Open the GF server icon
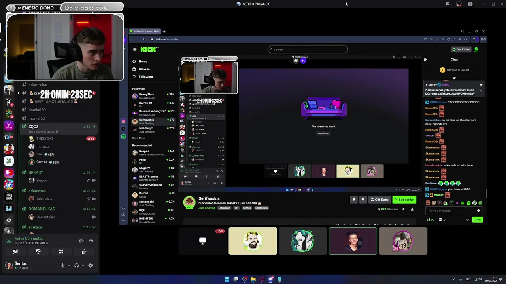The height and width of the screenshot is (284, 506). (9, 184)
